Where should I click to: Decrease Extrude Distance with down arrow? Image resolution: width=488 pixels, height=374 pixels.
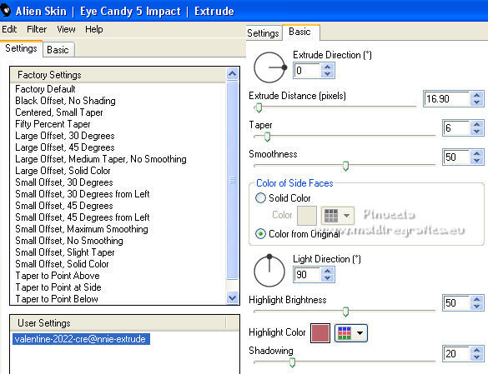[476, 102]
